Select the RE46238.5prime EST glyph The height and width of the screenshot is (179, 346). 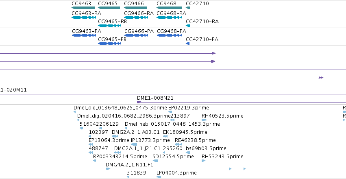(178, 144)
